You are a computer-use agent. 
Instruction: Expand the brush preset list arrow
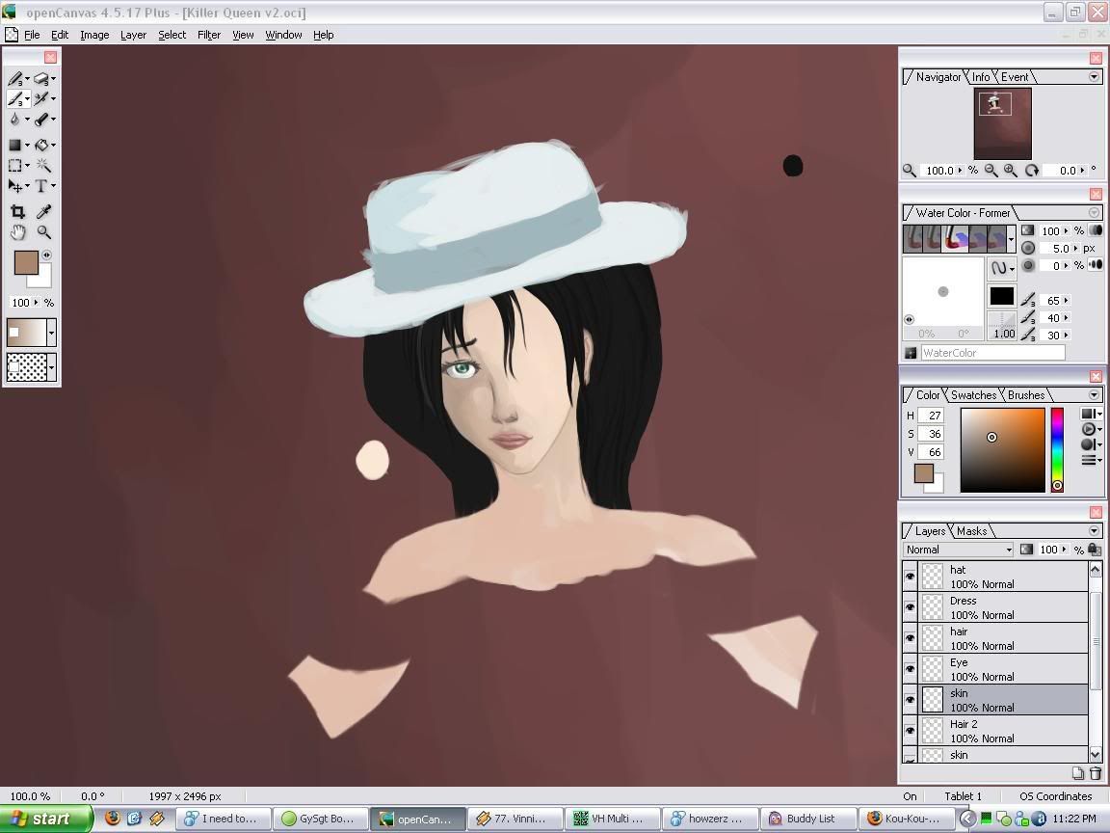pyautogui.click(x=1011, y=238)
